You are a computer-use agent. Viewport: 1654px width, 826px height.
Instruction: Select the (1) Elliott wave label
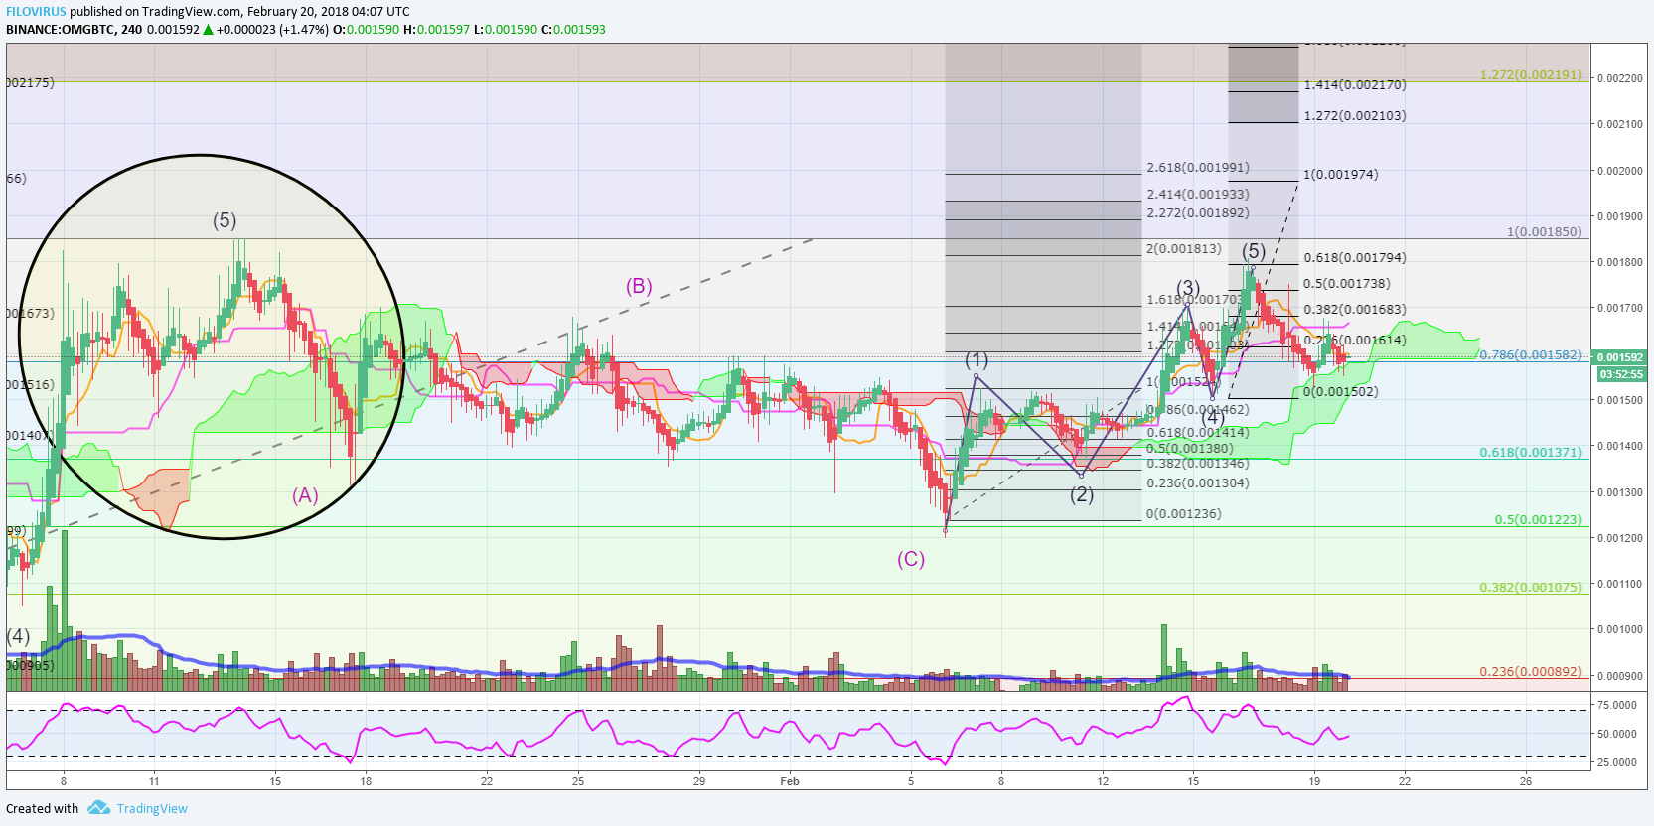977,359
